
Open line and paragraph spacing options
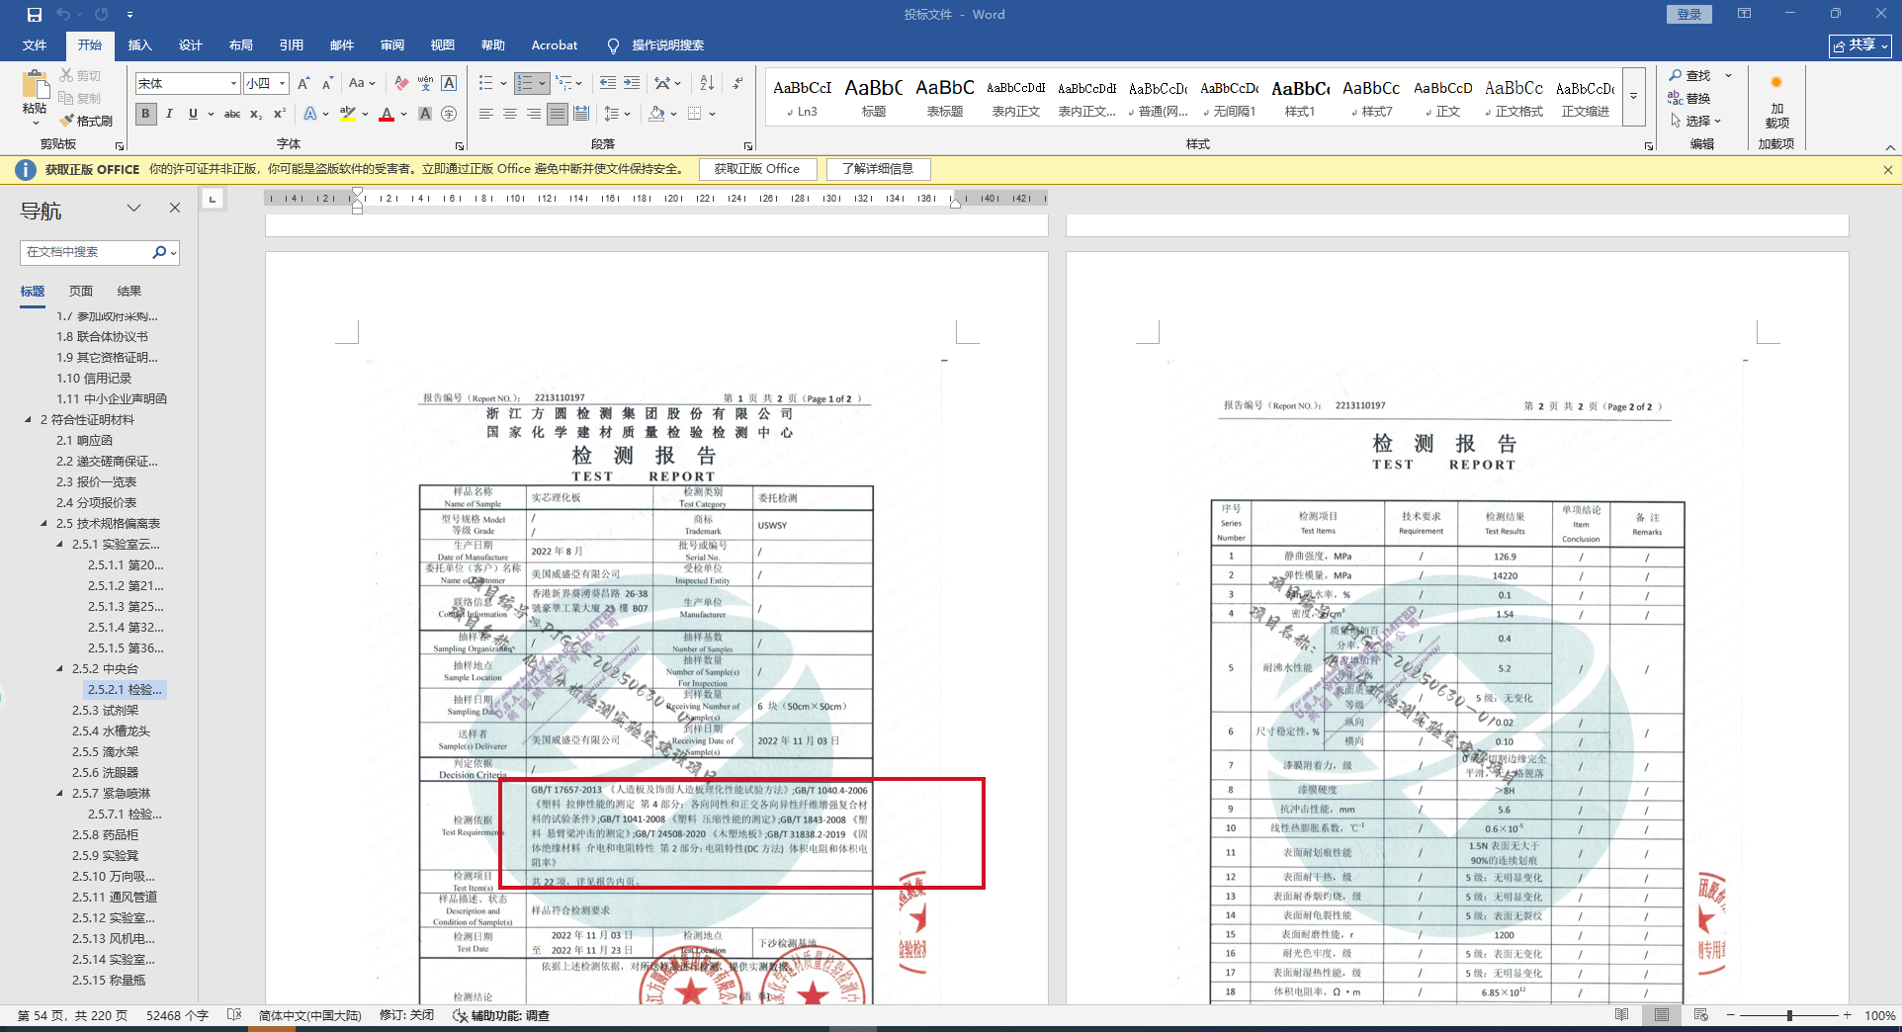point(611,114)
